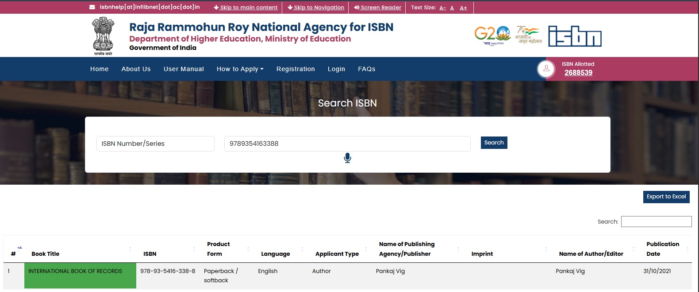Image resolution: width=699 pixels, height=292 pixels.
Task: Click the India national emblem logo
Action: point(103,36)
